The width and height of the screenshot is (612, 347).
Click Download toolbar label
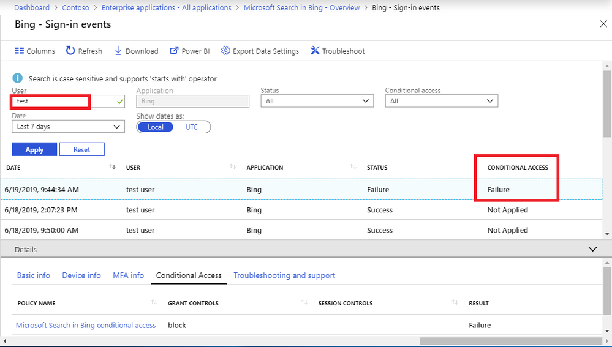pos(142,51)
